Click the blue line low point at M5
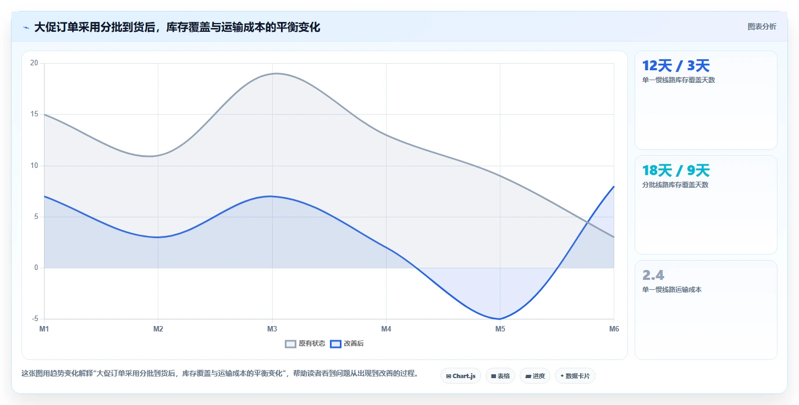Screen dimensions: 799x405 click(500, 319)
